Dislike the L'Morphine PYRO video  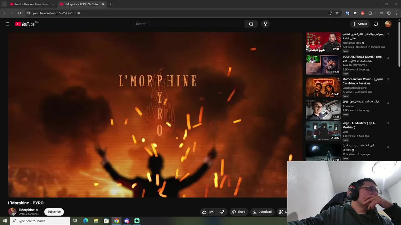[221, 212]
